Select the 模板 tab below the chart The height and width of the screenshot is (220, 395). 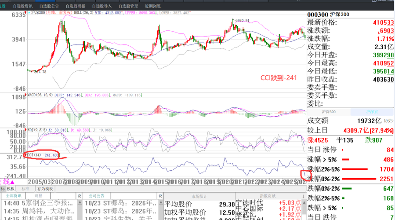(x=11, y=189)
